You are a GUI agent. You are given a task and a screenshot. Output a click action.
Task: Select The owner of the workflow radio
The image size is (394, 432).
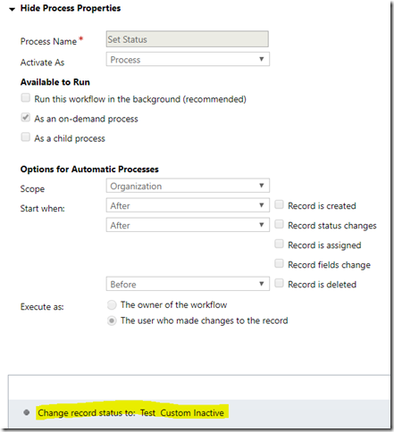pos(112,305)
